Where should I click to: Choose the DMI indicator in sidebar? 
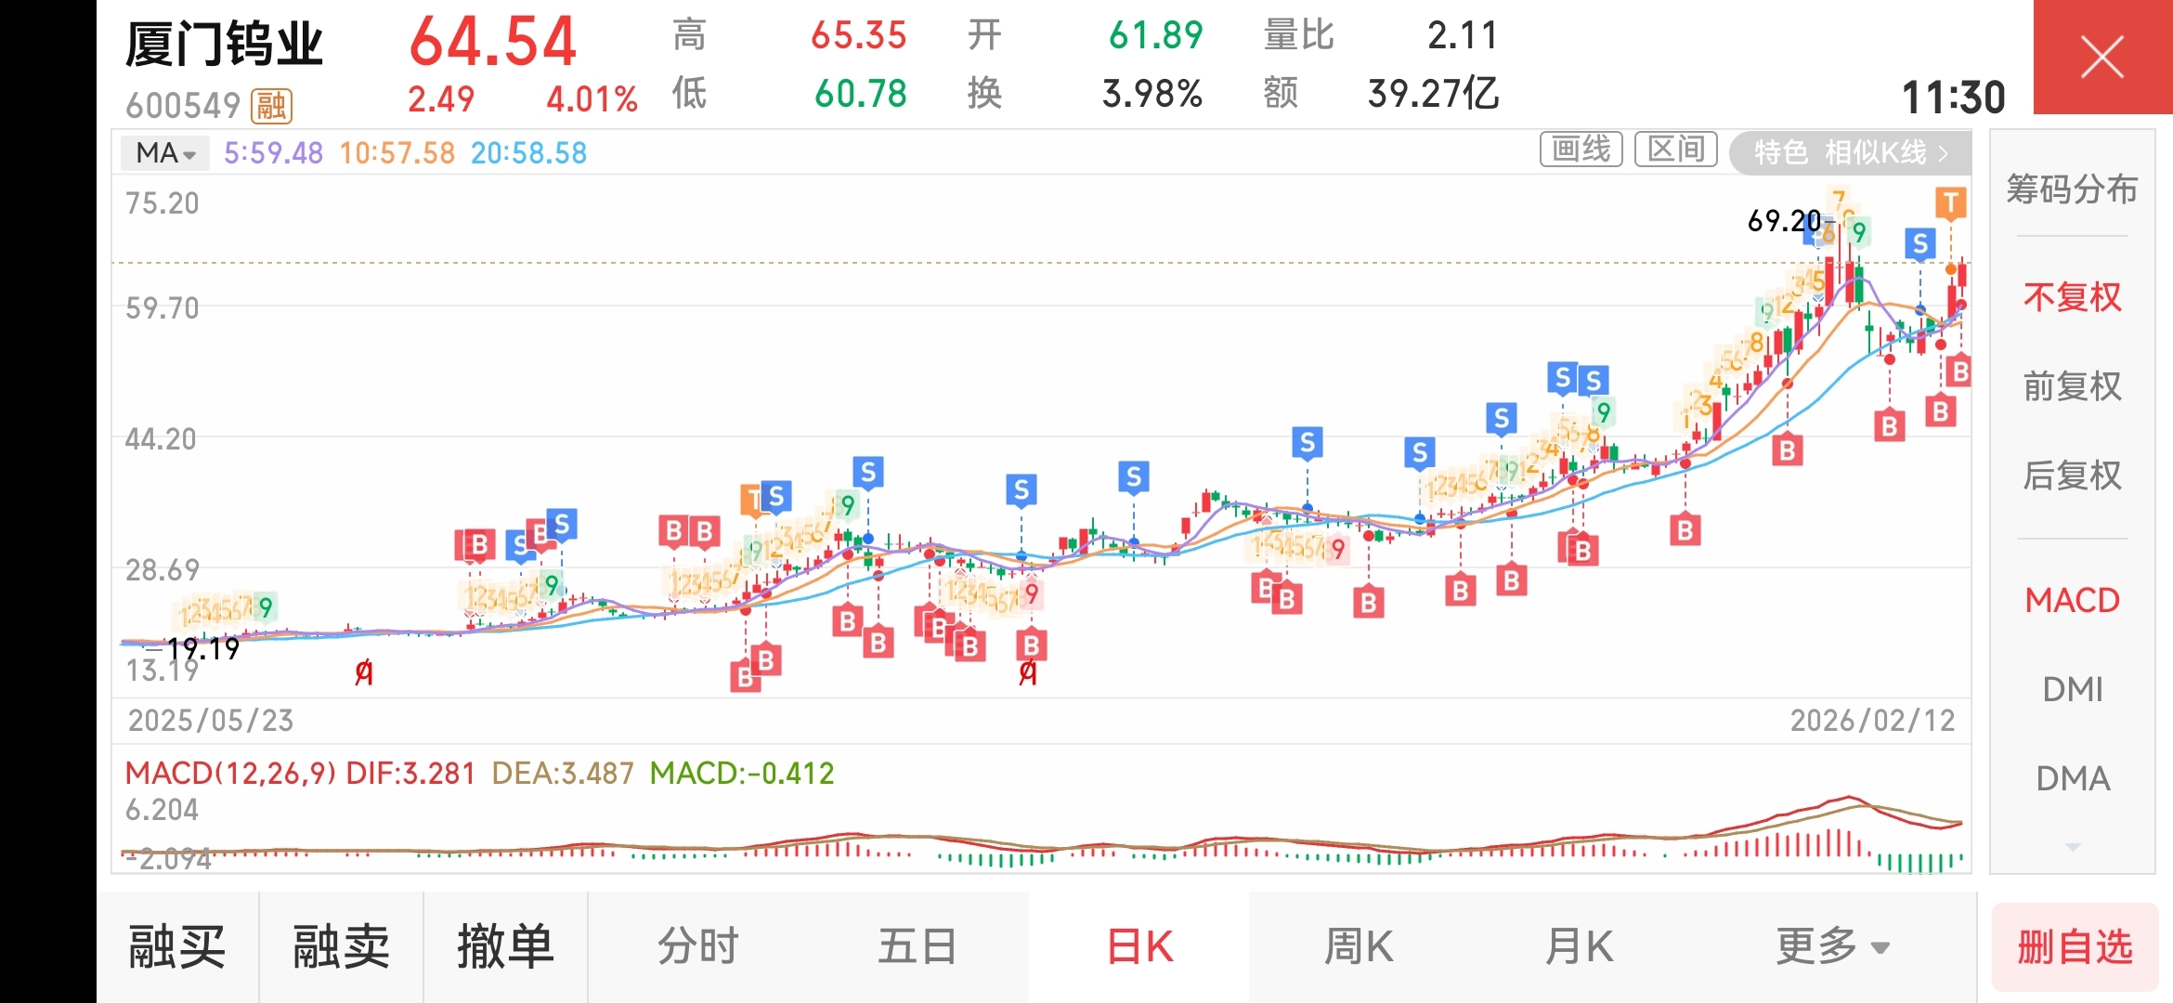[2072, 689]
